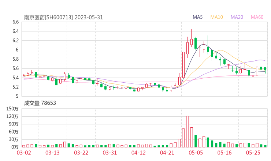The width and height of the screenshot is (271, 161).
Task: Click the last green volume bar on the right
Action: [x=265, y=146]
